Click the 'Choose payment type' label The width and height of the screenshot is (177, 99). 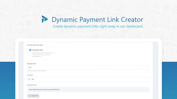35,45
